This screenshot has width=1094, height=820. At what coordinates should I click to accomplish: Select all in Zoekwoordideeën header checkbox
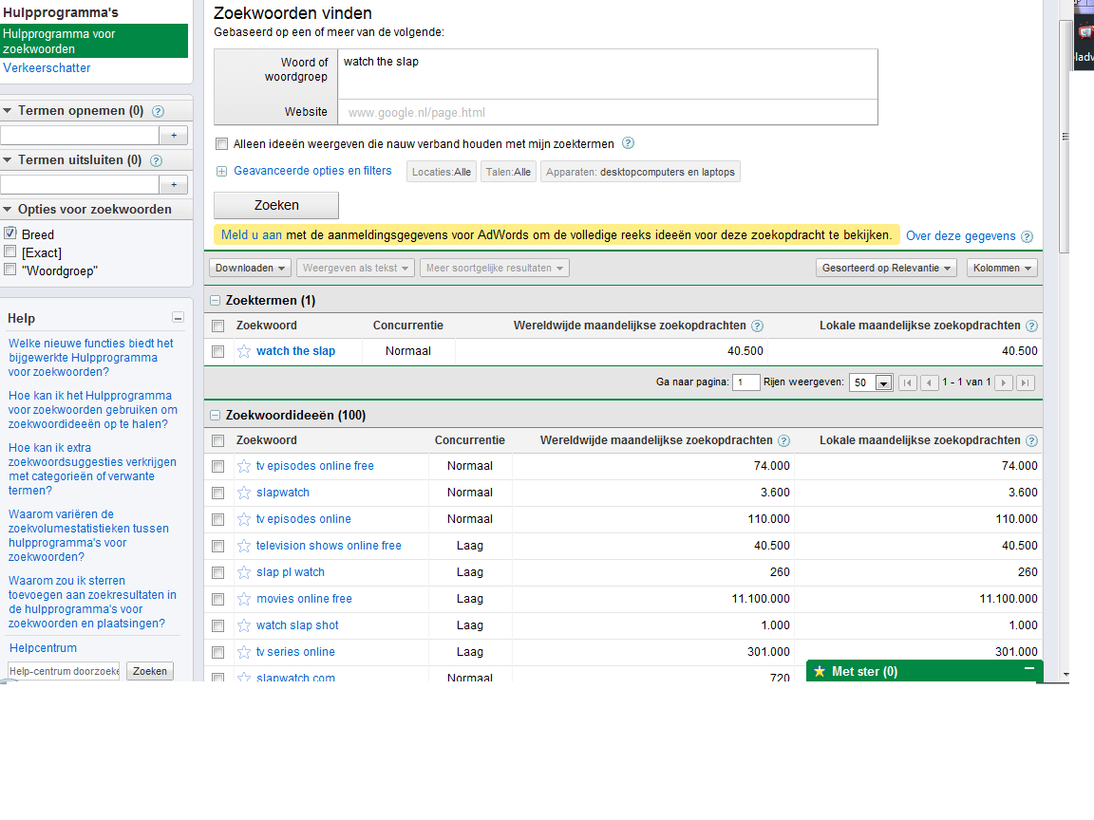(x=218, y=441)
